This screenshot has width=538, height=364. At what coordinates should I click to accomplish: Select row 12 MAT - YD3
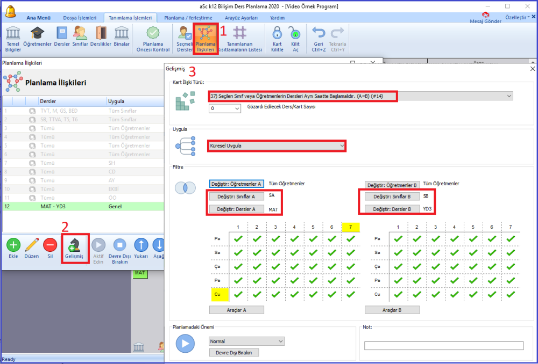pyautogui.click(x=83, y=207)
